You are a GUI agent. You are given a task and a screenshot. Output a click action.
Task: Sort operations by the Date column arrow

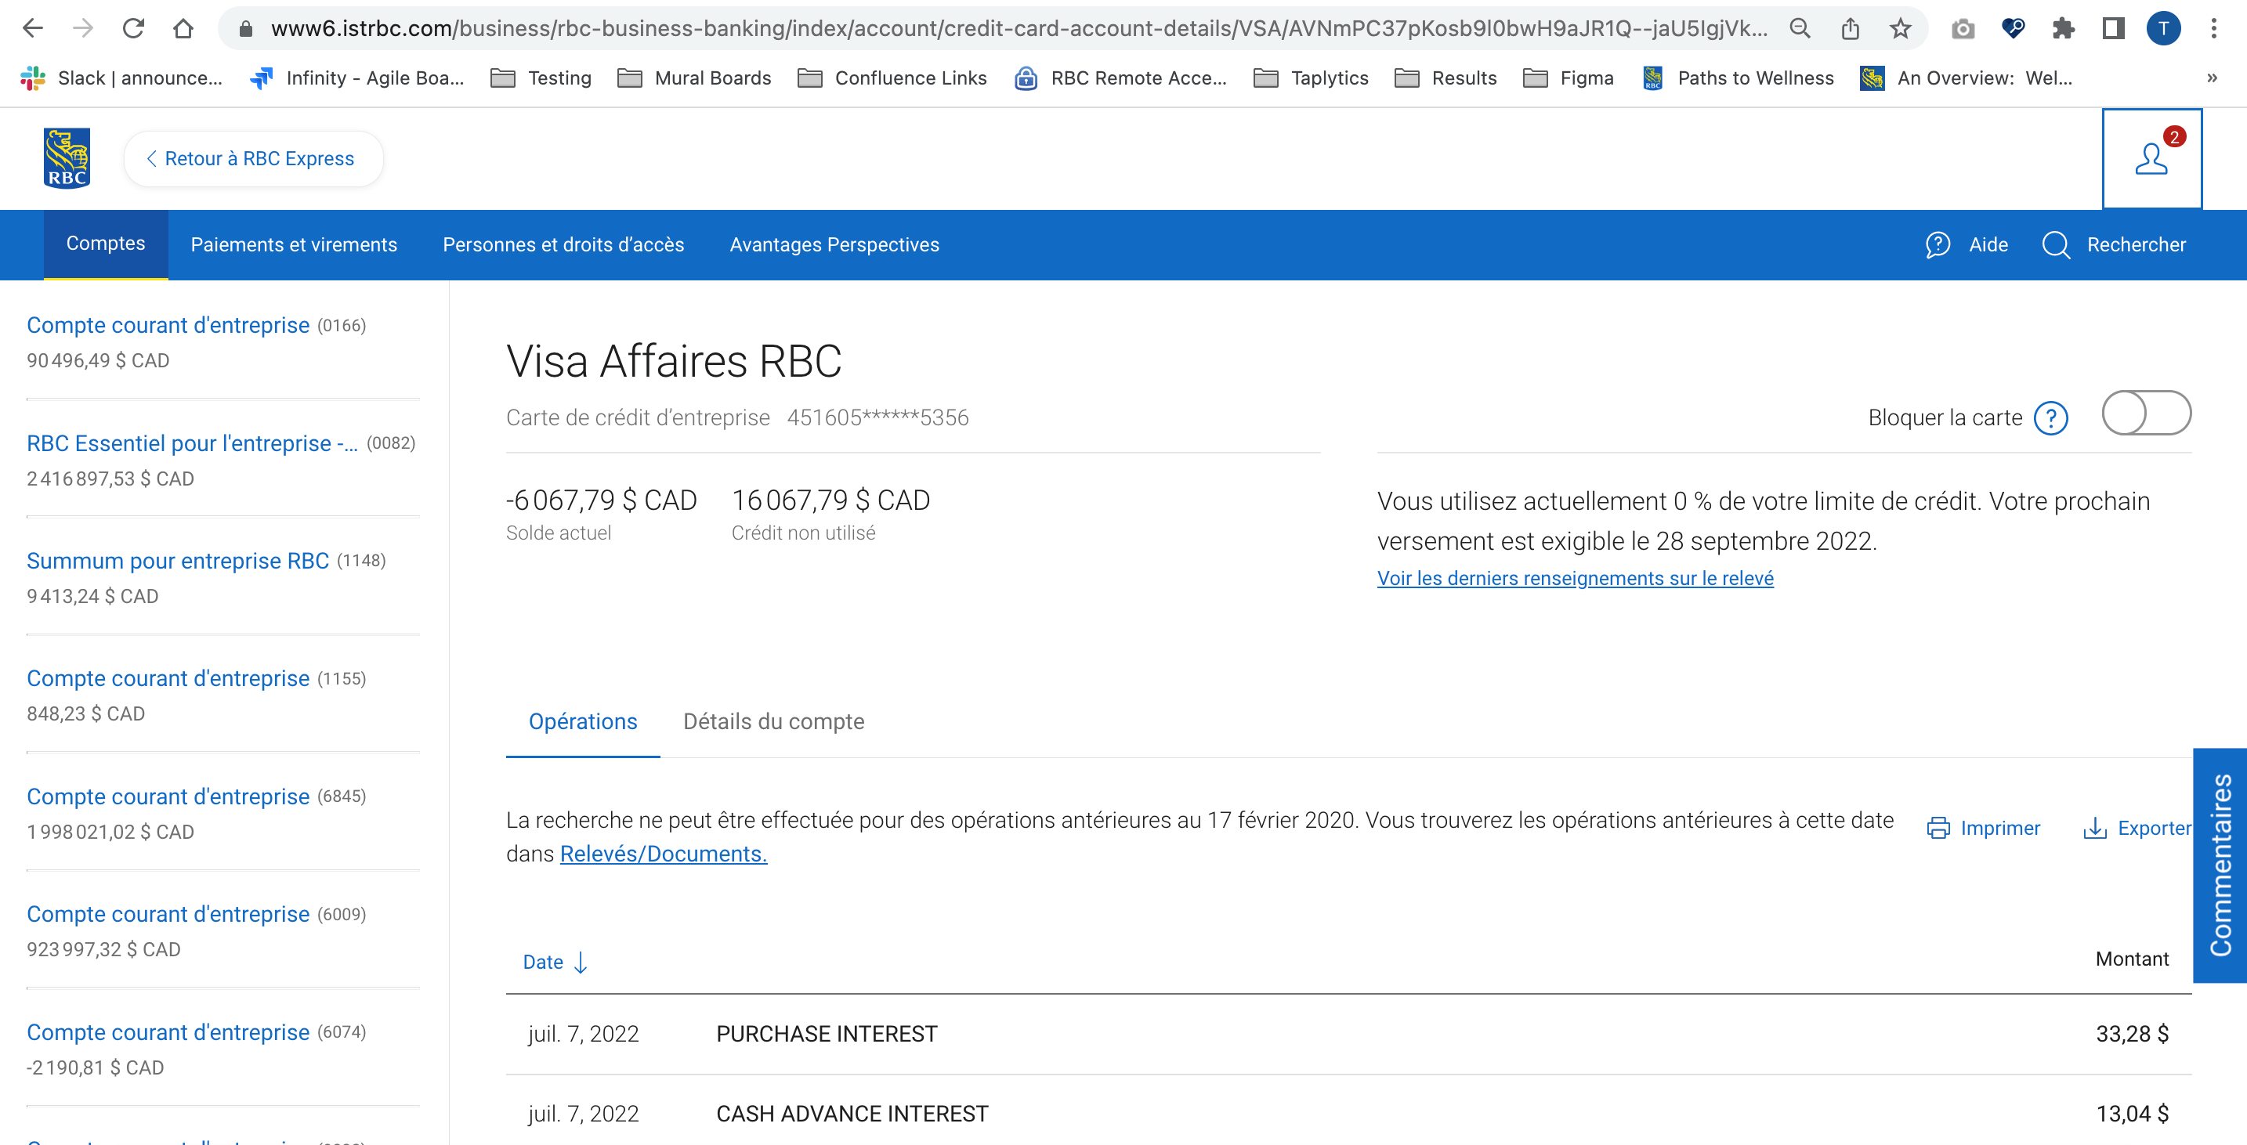[580, 962]
